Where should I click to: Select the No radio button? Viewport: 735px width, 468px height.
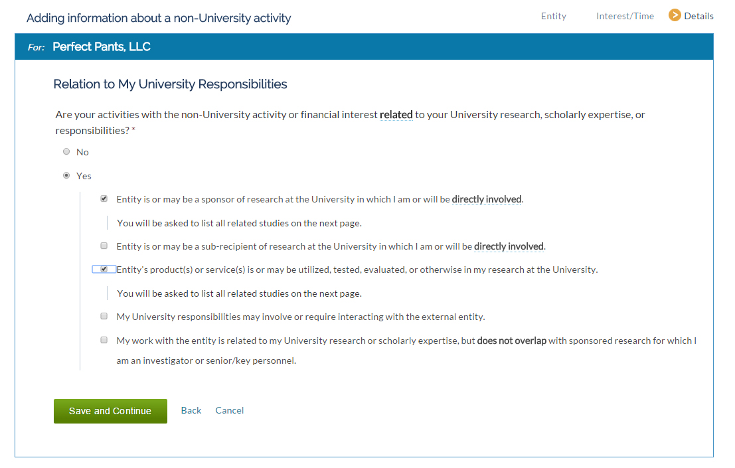(x=66, y=151)
